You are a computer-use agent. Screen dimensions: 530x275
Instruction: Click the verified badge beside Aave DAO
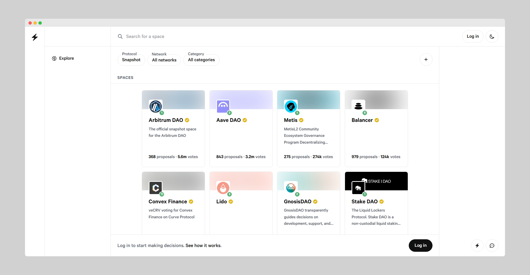coord(245,120)
